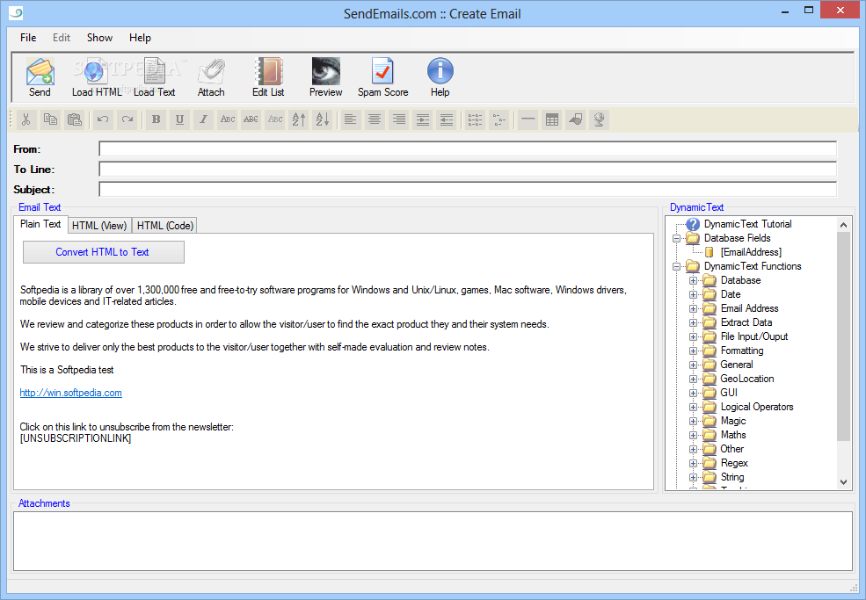This screenshot has width=866, height=600.
Task: Toggle Bold formatting
Action: pos(156,119)
